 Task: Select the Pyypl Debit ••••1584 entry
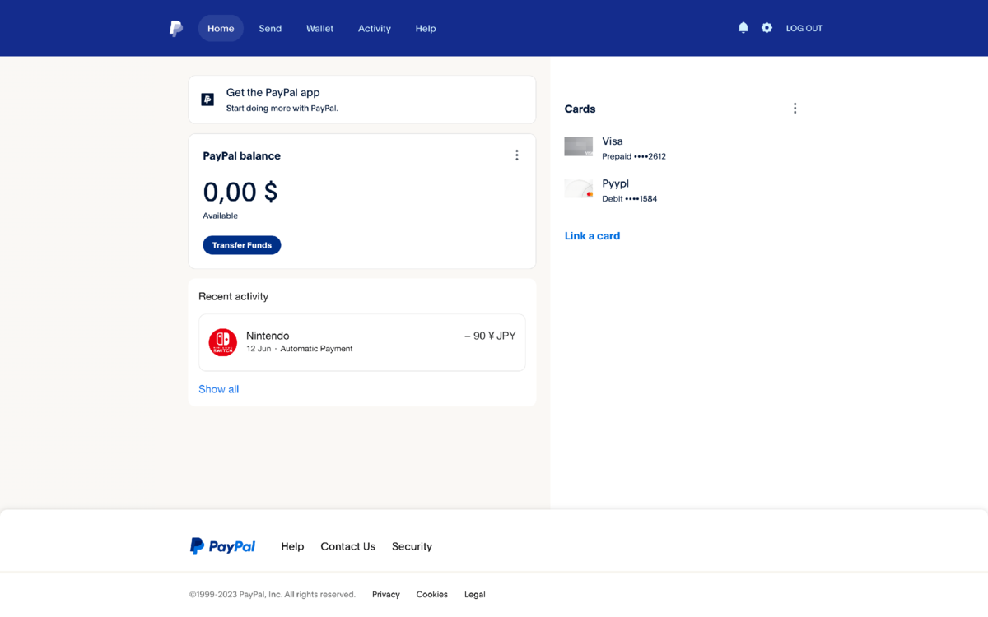click(x=612, y=191)
